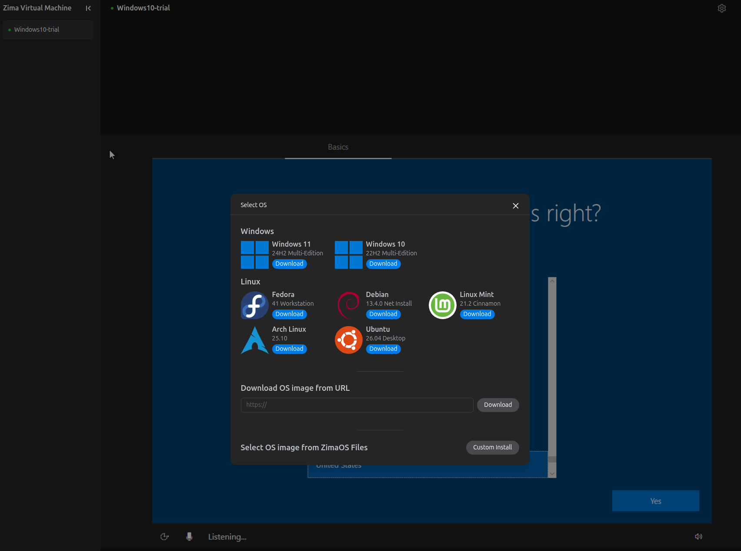Download Linux Mint 21.2 Cinnamon
Screen dimensions: 741x551
pyautogui.click(x=477, y=314)
